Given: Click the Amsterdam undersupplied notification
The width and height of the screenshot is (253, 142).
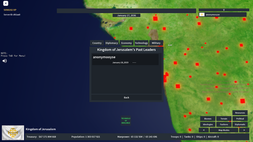Looking at the screenshot, I should tap(225, 84).
